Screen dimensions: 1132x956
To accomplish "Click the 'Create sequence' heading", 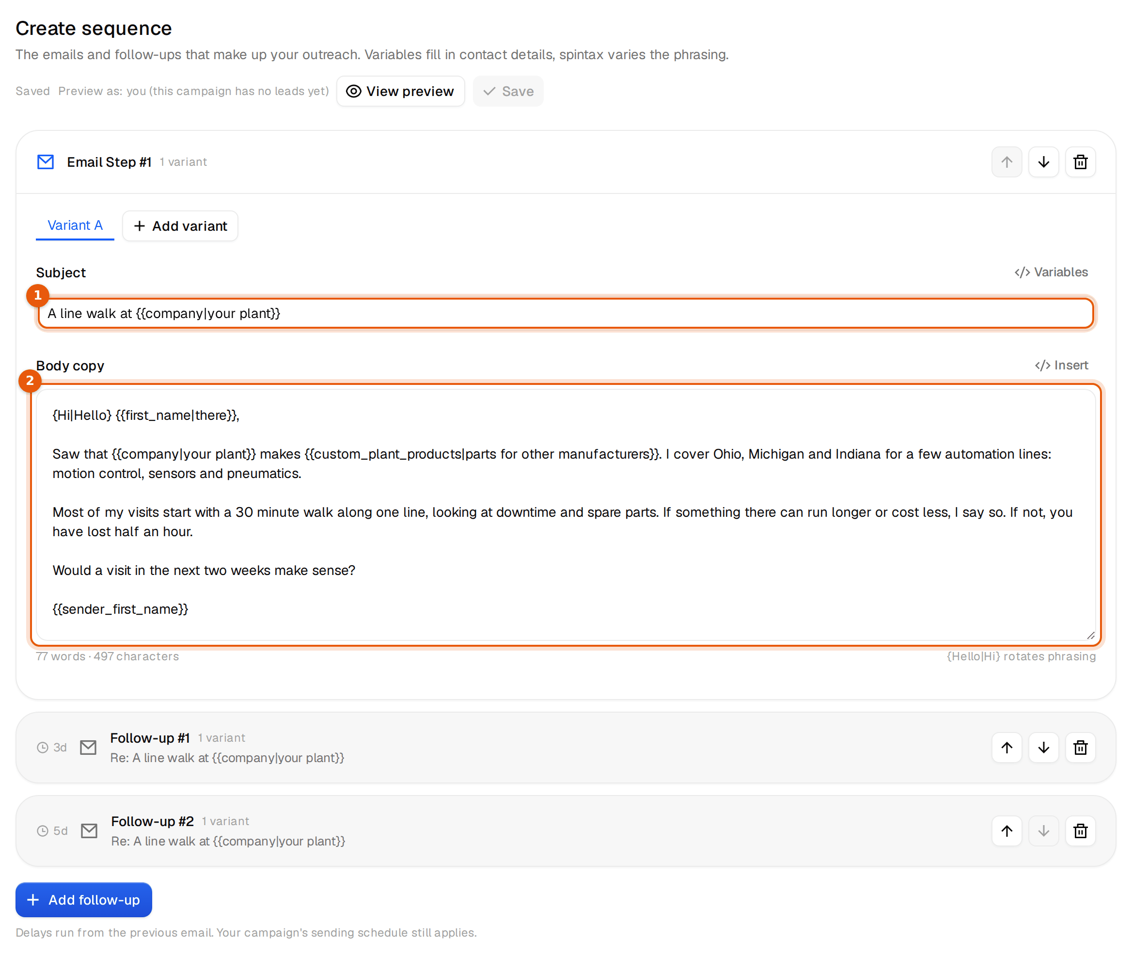I will [x=94, y=28].
